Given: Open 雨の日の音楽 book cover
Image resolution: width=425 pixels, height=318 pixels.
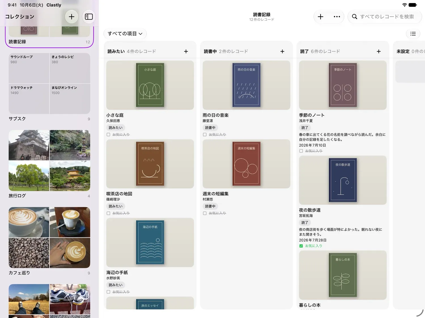Looking at the screenshot, I should click(x=246, y=85).
